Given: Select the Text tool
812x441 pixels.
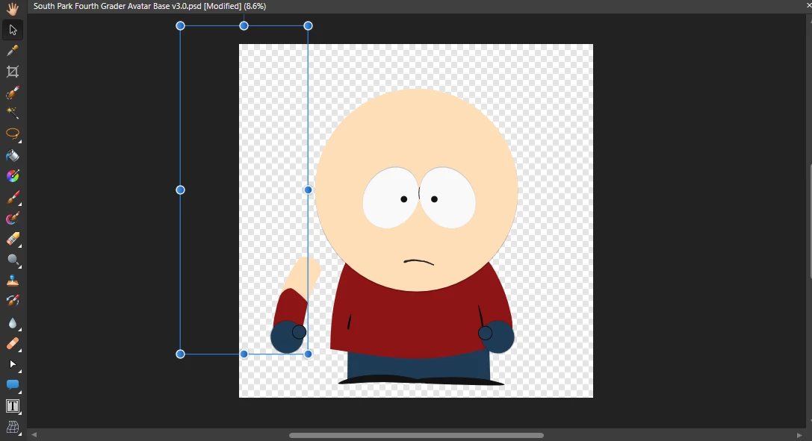Looking at the screenshot, I should (x=13, y=407).
